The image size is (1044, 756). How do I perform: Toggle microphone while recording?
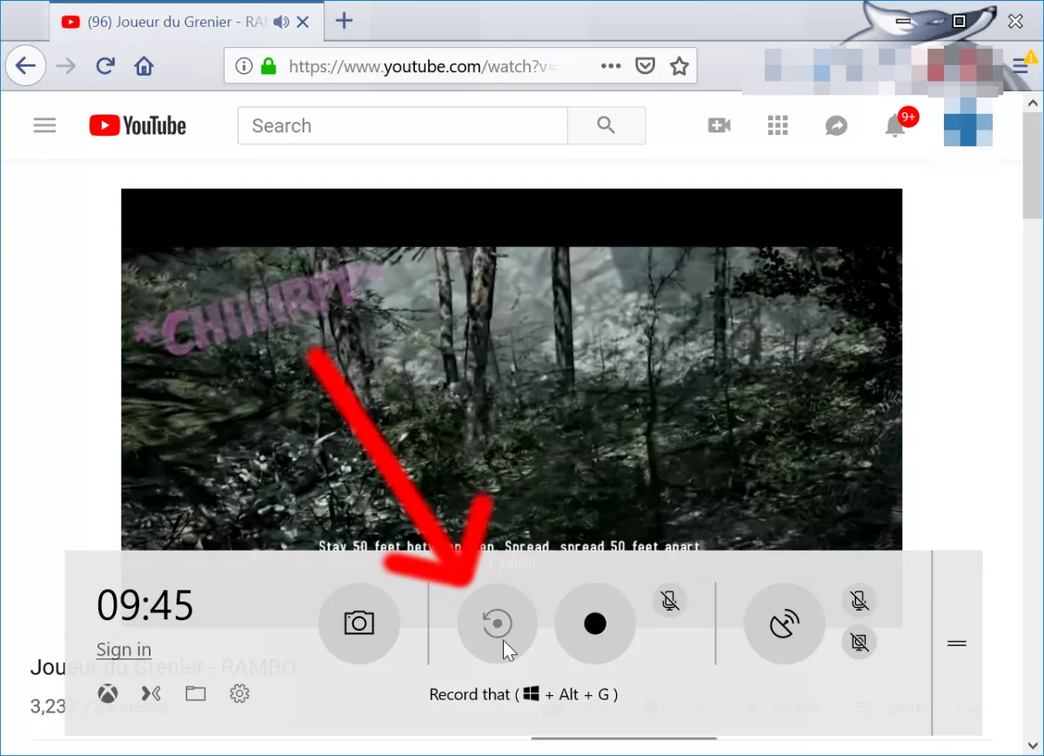[669, 599]
